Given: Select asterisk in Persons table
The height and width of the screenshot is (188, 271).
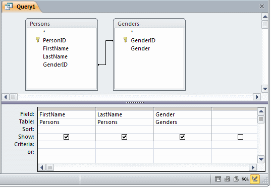Looking at the screenshot, I should pyautogui.click(x=44, y=32).
